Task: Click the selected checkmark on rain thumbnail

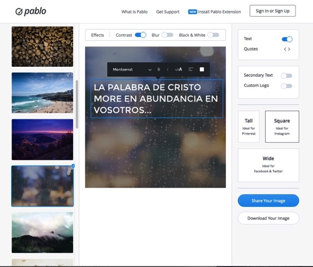Action: point(73,166)
